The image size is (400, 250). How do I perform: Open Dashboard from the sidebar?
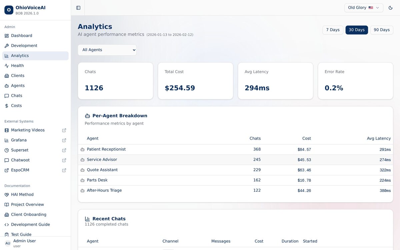tap(22, 36)
